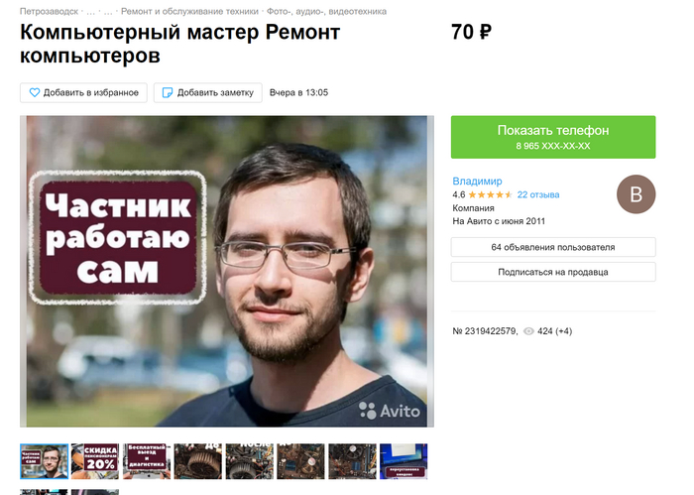Image resolution: width=694 pixels, height=495 pixels.
Task: Expand the first collapsed breadcrumb ellipsis
Action: (91, 12)
